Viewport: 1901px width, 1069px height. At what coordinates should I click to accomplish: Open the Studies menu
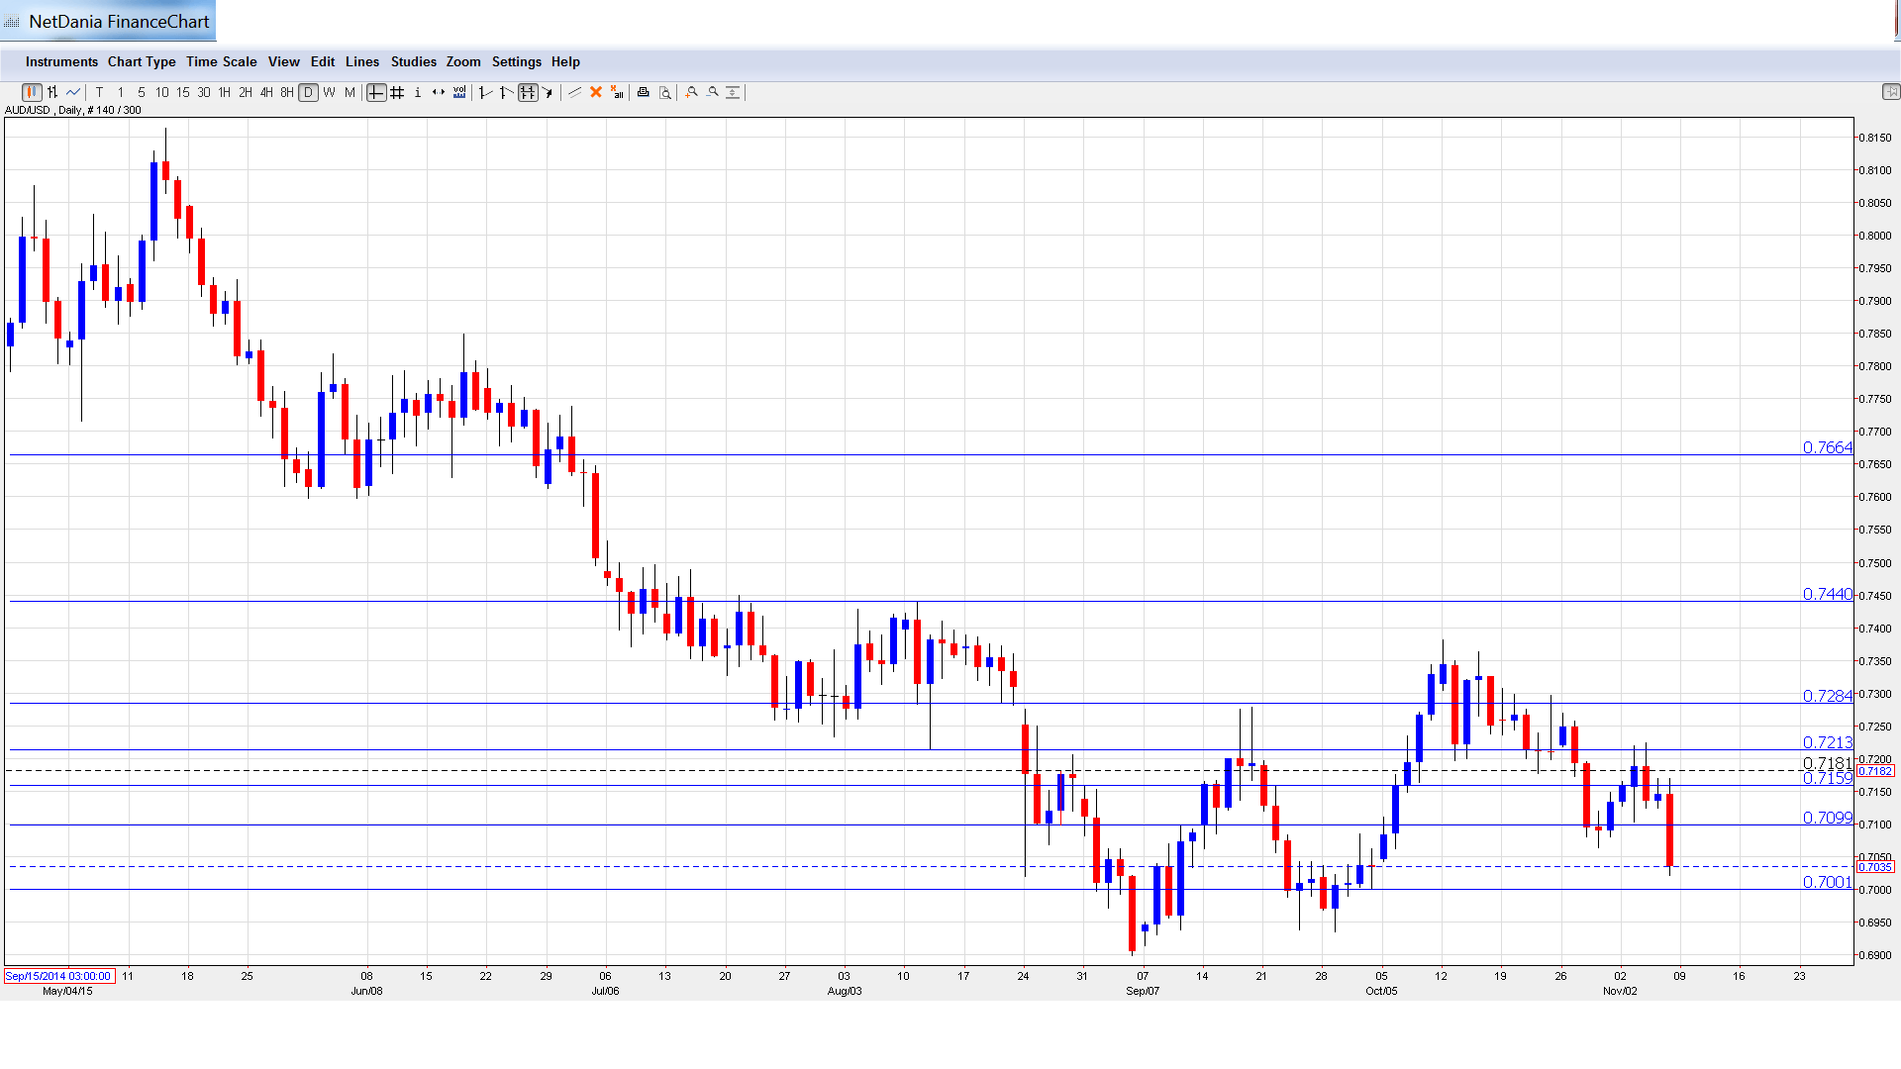[x=413, y=61]
